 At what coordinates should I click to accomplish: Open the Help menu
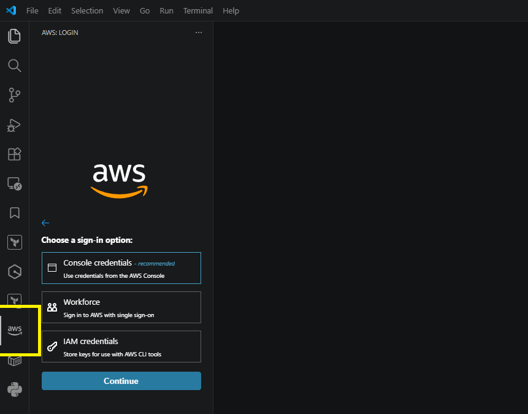pos(231,11)
